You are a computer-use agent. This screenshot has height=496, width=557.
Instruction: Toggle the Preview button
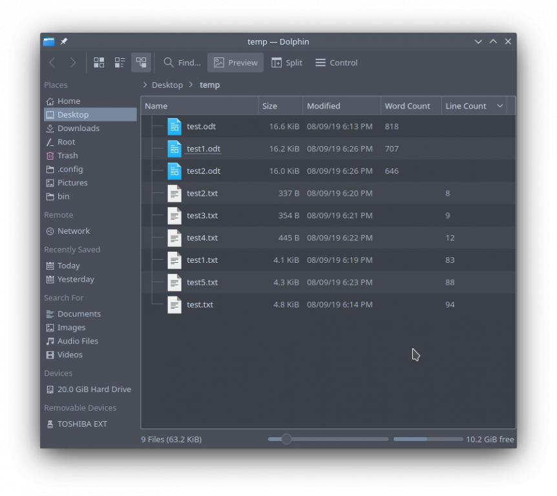pyautogui.click(x=235, y=63)
